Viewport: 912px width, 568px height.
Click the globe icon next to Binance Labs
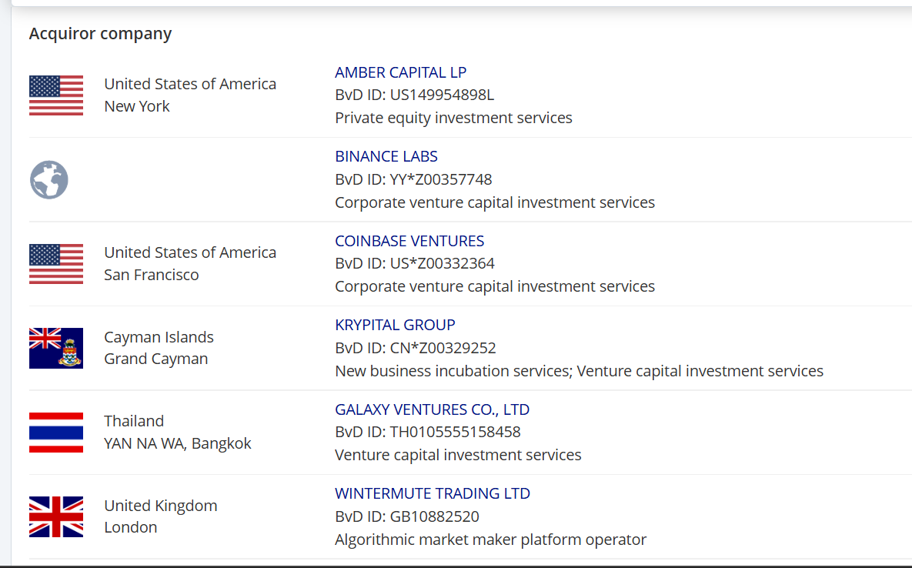pos(48,179)
